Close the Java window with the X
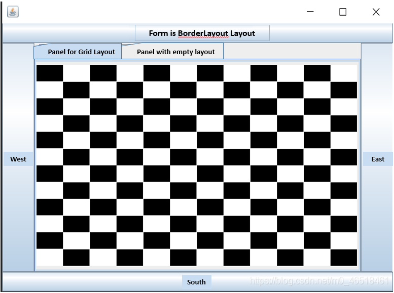Viewport: 394px width, 293px height. [x=376, y=12]
